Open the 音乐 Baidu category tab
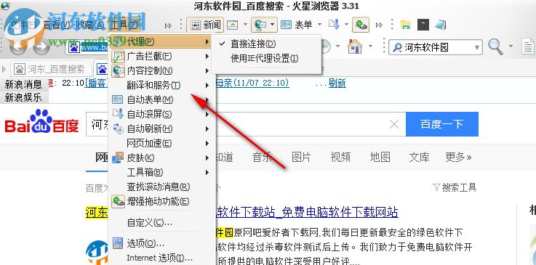This screenshot has width=536, height=265. click(263, 158)
